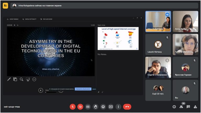Screen dimensions: 201x113
Task: Select the pen and laser pointer tool
Action: pyautogui.click(x=9, y=80)
